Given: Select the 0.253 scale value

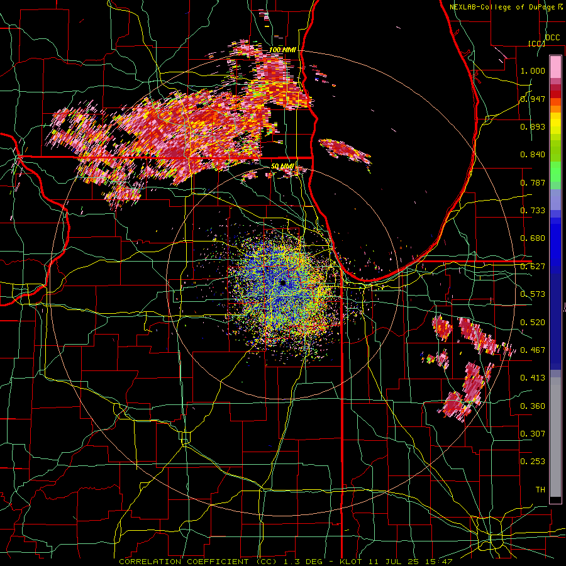Looking at the screenshot, I should 533,462.
